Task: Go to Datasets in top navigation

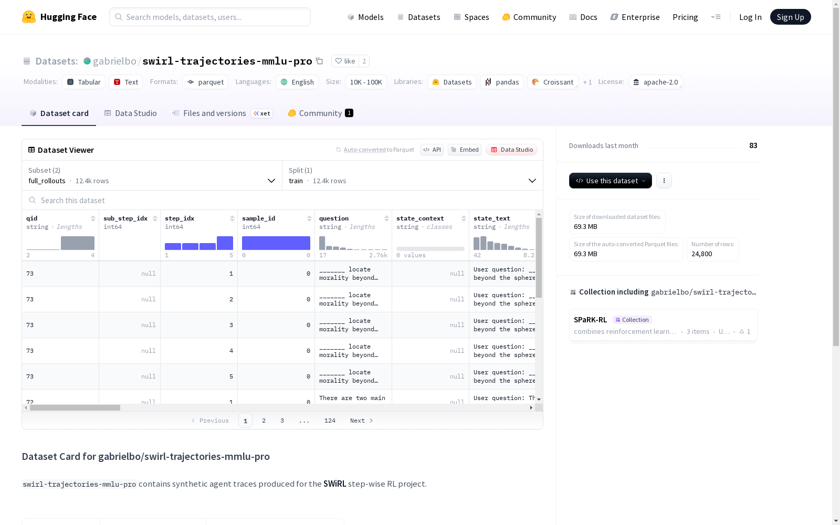Action: click(x=418, y=17)
